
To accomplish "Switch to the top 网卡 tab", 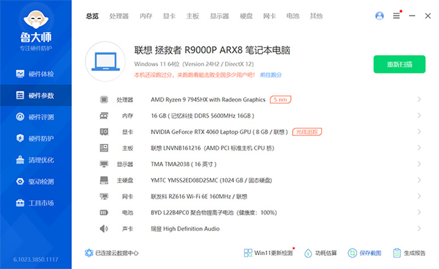I will pyautogui.click(x=269, y=16).
